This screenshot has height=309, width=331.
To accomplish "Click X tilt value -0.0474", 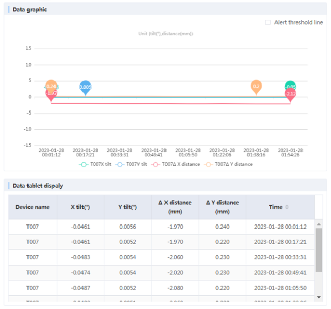I will coord(80,273).
